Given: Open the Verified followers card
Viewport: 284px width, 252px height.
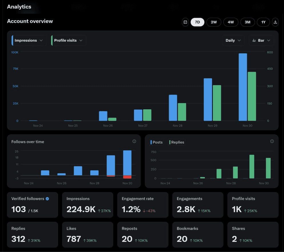Looking at the screenshot, I should coord(32,205).
